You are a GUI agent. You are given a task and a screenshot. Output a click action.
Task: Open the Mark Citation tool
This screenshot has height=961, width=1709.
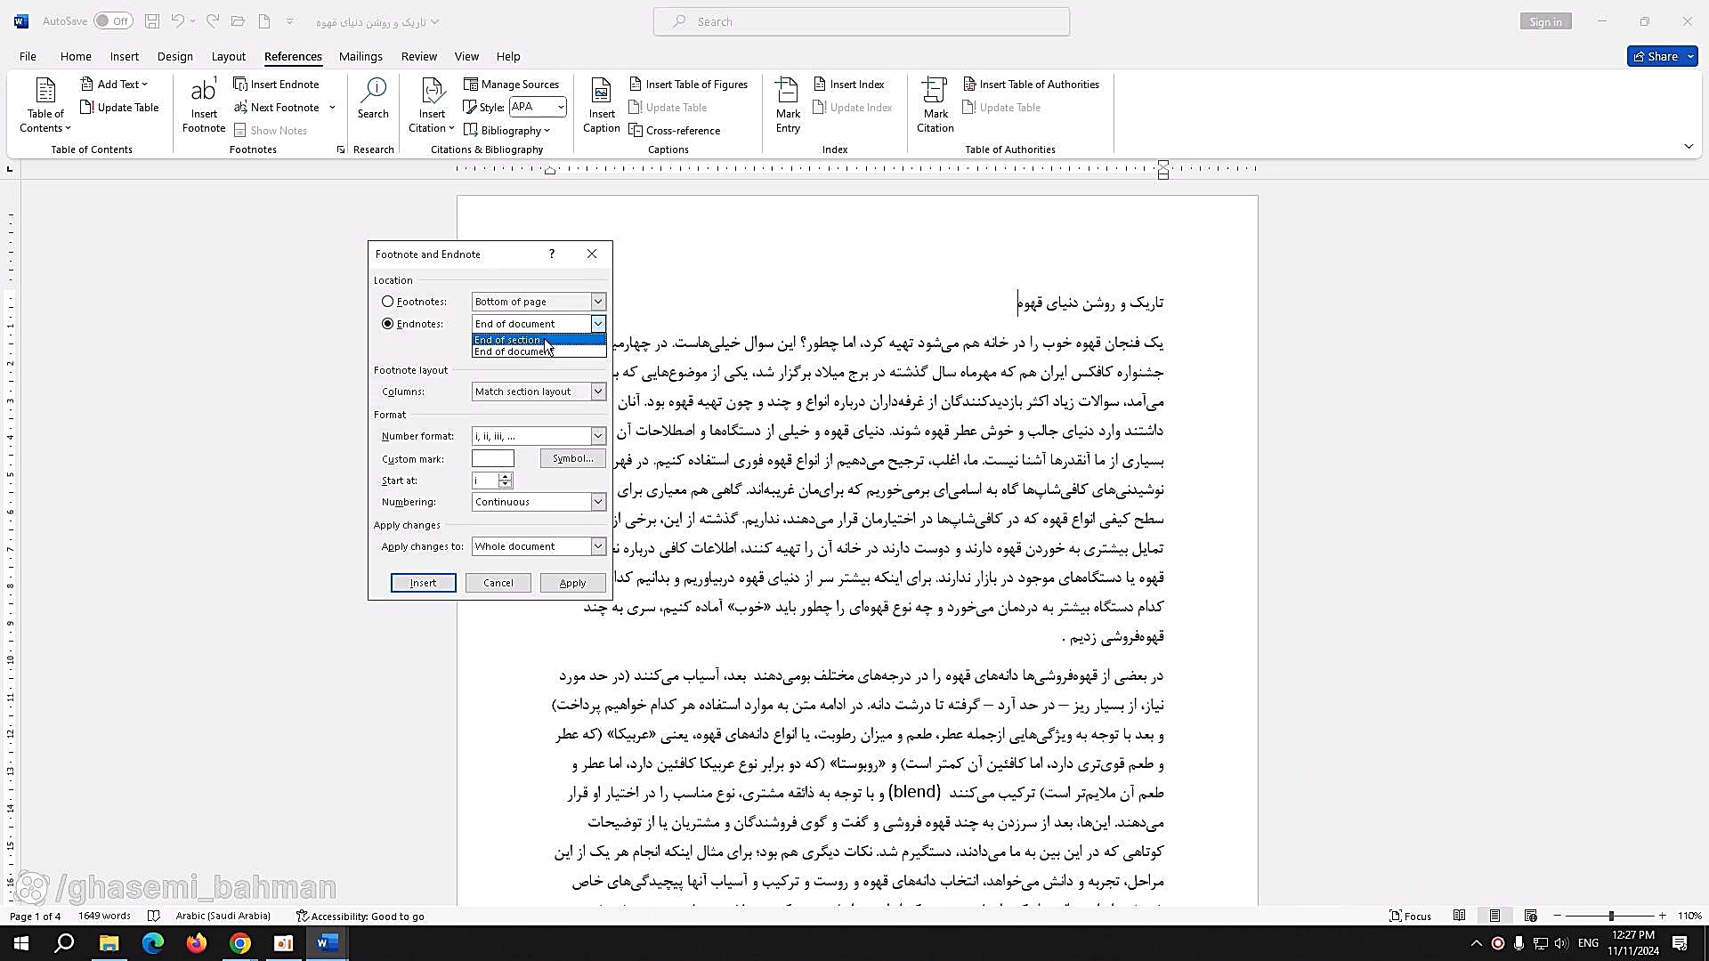(x=935, y=105)
